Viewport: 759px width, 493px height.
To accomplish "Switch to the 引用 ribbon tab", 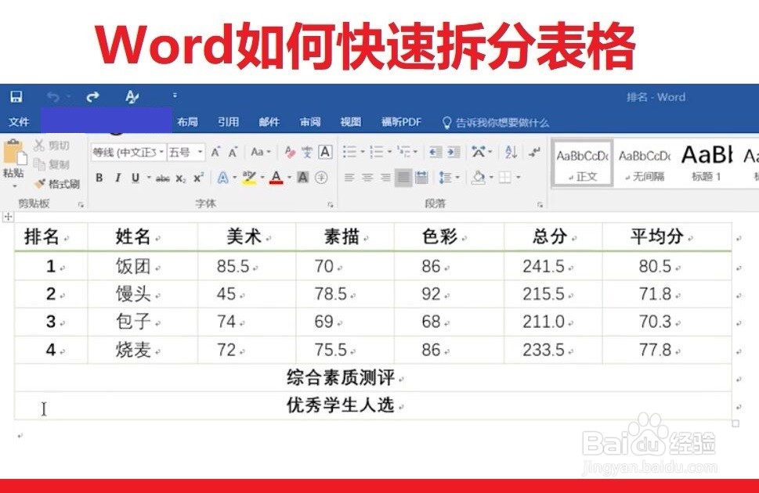I will click(228, 122).
